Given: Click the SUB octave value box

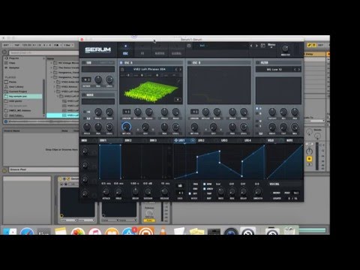Looking at the screenshot, I should pos(86,79).
